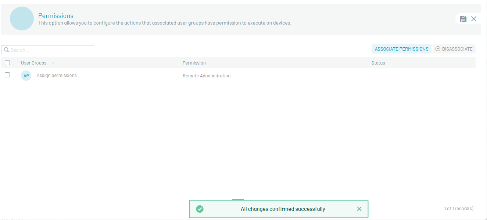Click the '1 of 1 record(s)' counter
The width and height of the screenshot is (487, 220).
(x=458, y=209)
